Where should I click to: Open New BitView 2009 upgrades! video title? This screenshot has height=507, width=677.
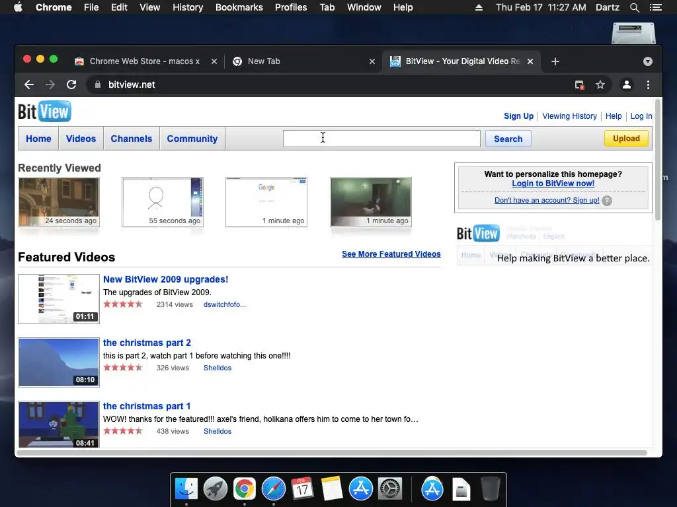click(166, 279)
